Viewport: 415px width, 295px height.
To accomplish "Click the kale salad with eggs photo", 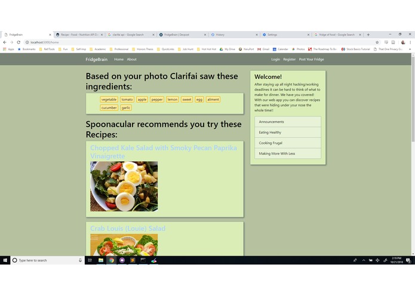I will coord(124,186).
